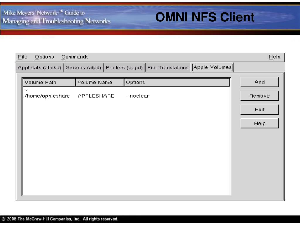The height and width of the screenshot is (225, 300).
Task: Click the Edit button
Action: click(260, 110)
